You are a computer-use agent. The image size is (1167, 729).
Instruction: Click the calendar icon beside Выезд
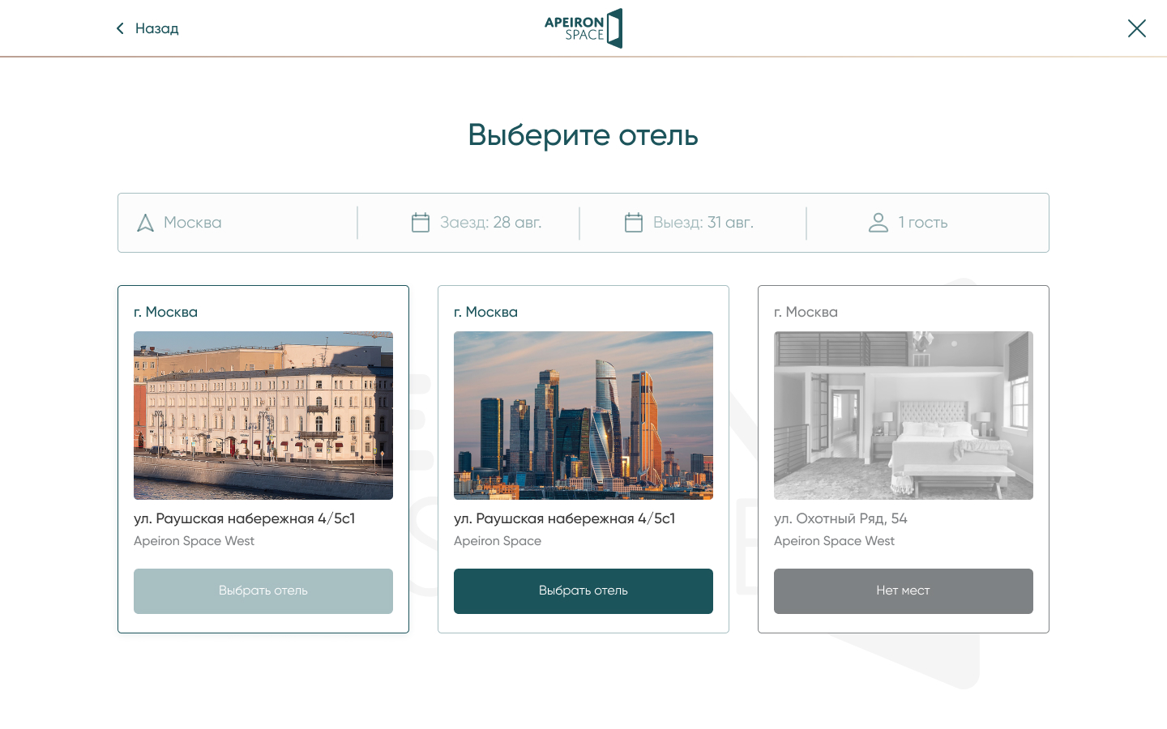(634, 223)
